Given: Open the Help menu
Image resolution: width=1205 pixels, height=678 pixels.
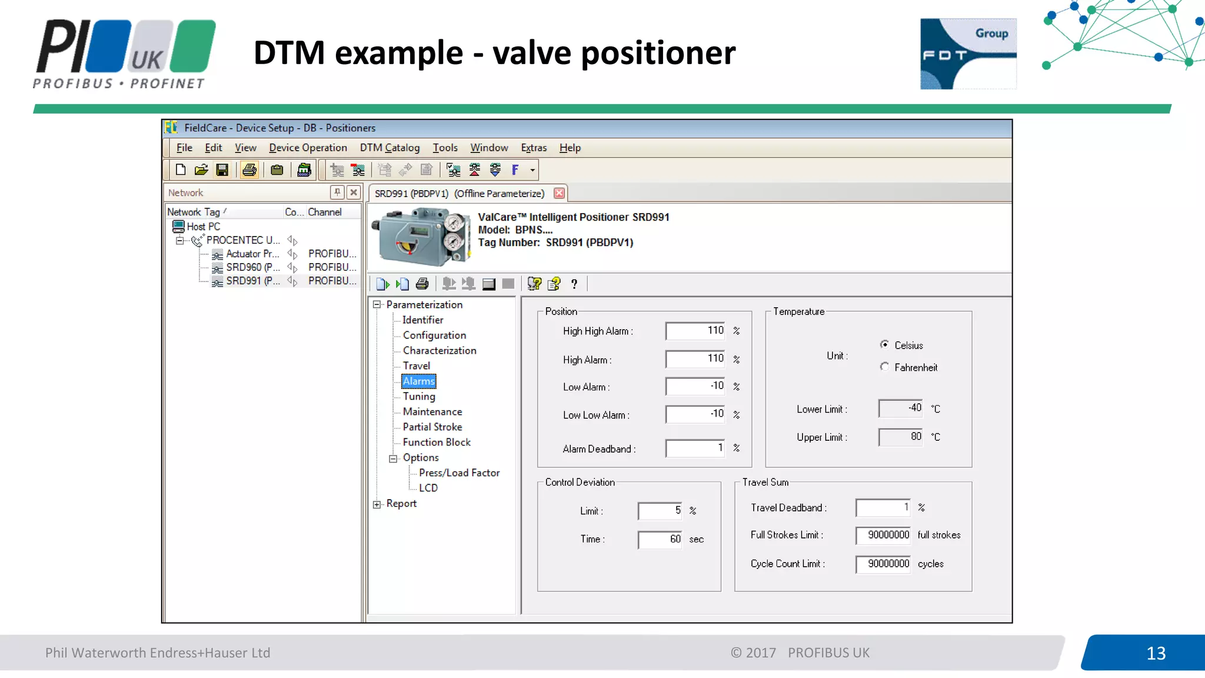Looking at the screenshot, I should [x=570, y=148].
